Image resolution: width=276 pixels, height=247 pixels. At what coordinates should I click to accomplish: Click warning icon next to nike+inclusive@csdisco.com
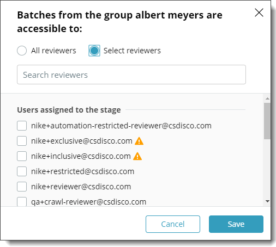tap(137, 156)
